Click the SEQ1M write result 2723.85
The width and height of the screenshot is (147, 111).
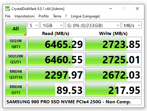[x=113, y=44]
